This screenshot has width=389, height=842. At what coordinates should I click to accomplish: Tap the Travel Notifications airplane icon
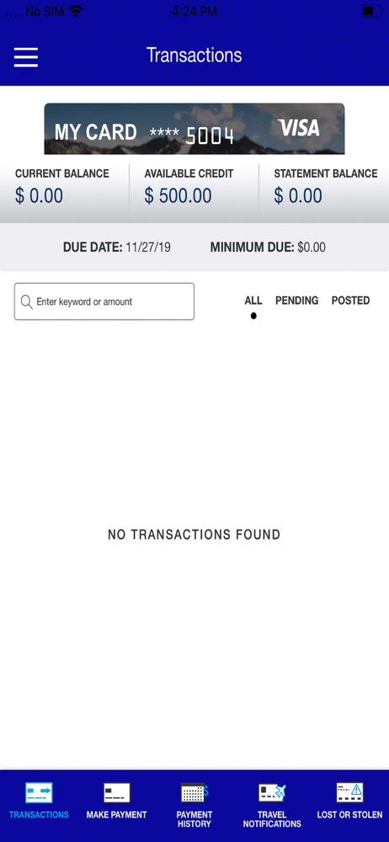pyautogui.click(x=273, y=792)
